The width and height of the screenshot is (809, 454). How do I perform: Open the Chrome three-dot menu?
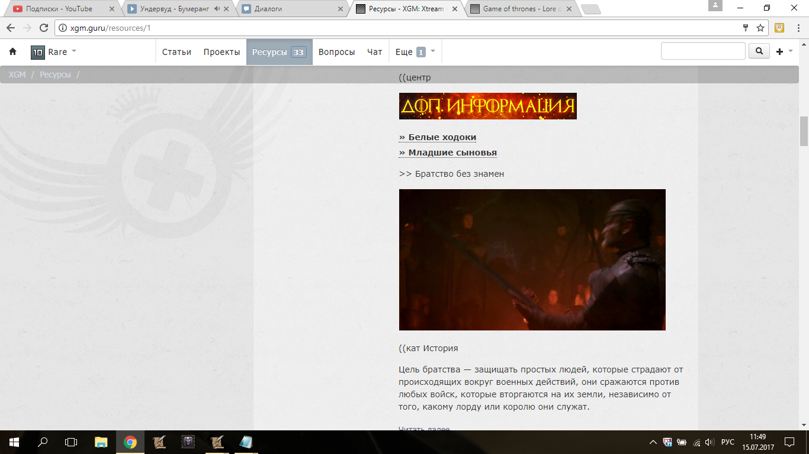tap(798, 28)
